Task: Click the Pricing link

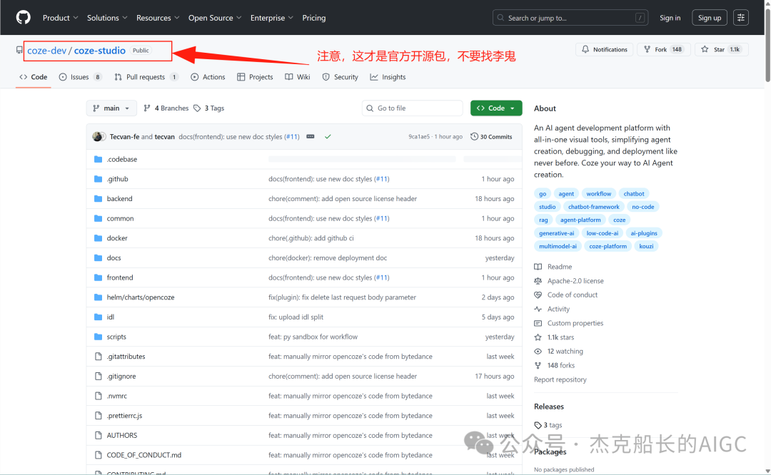Action: point(313,18)
